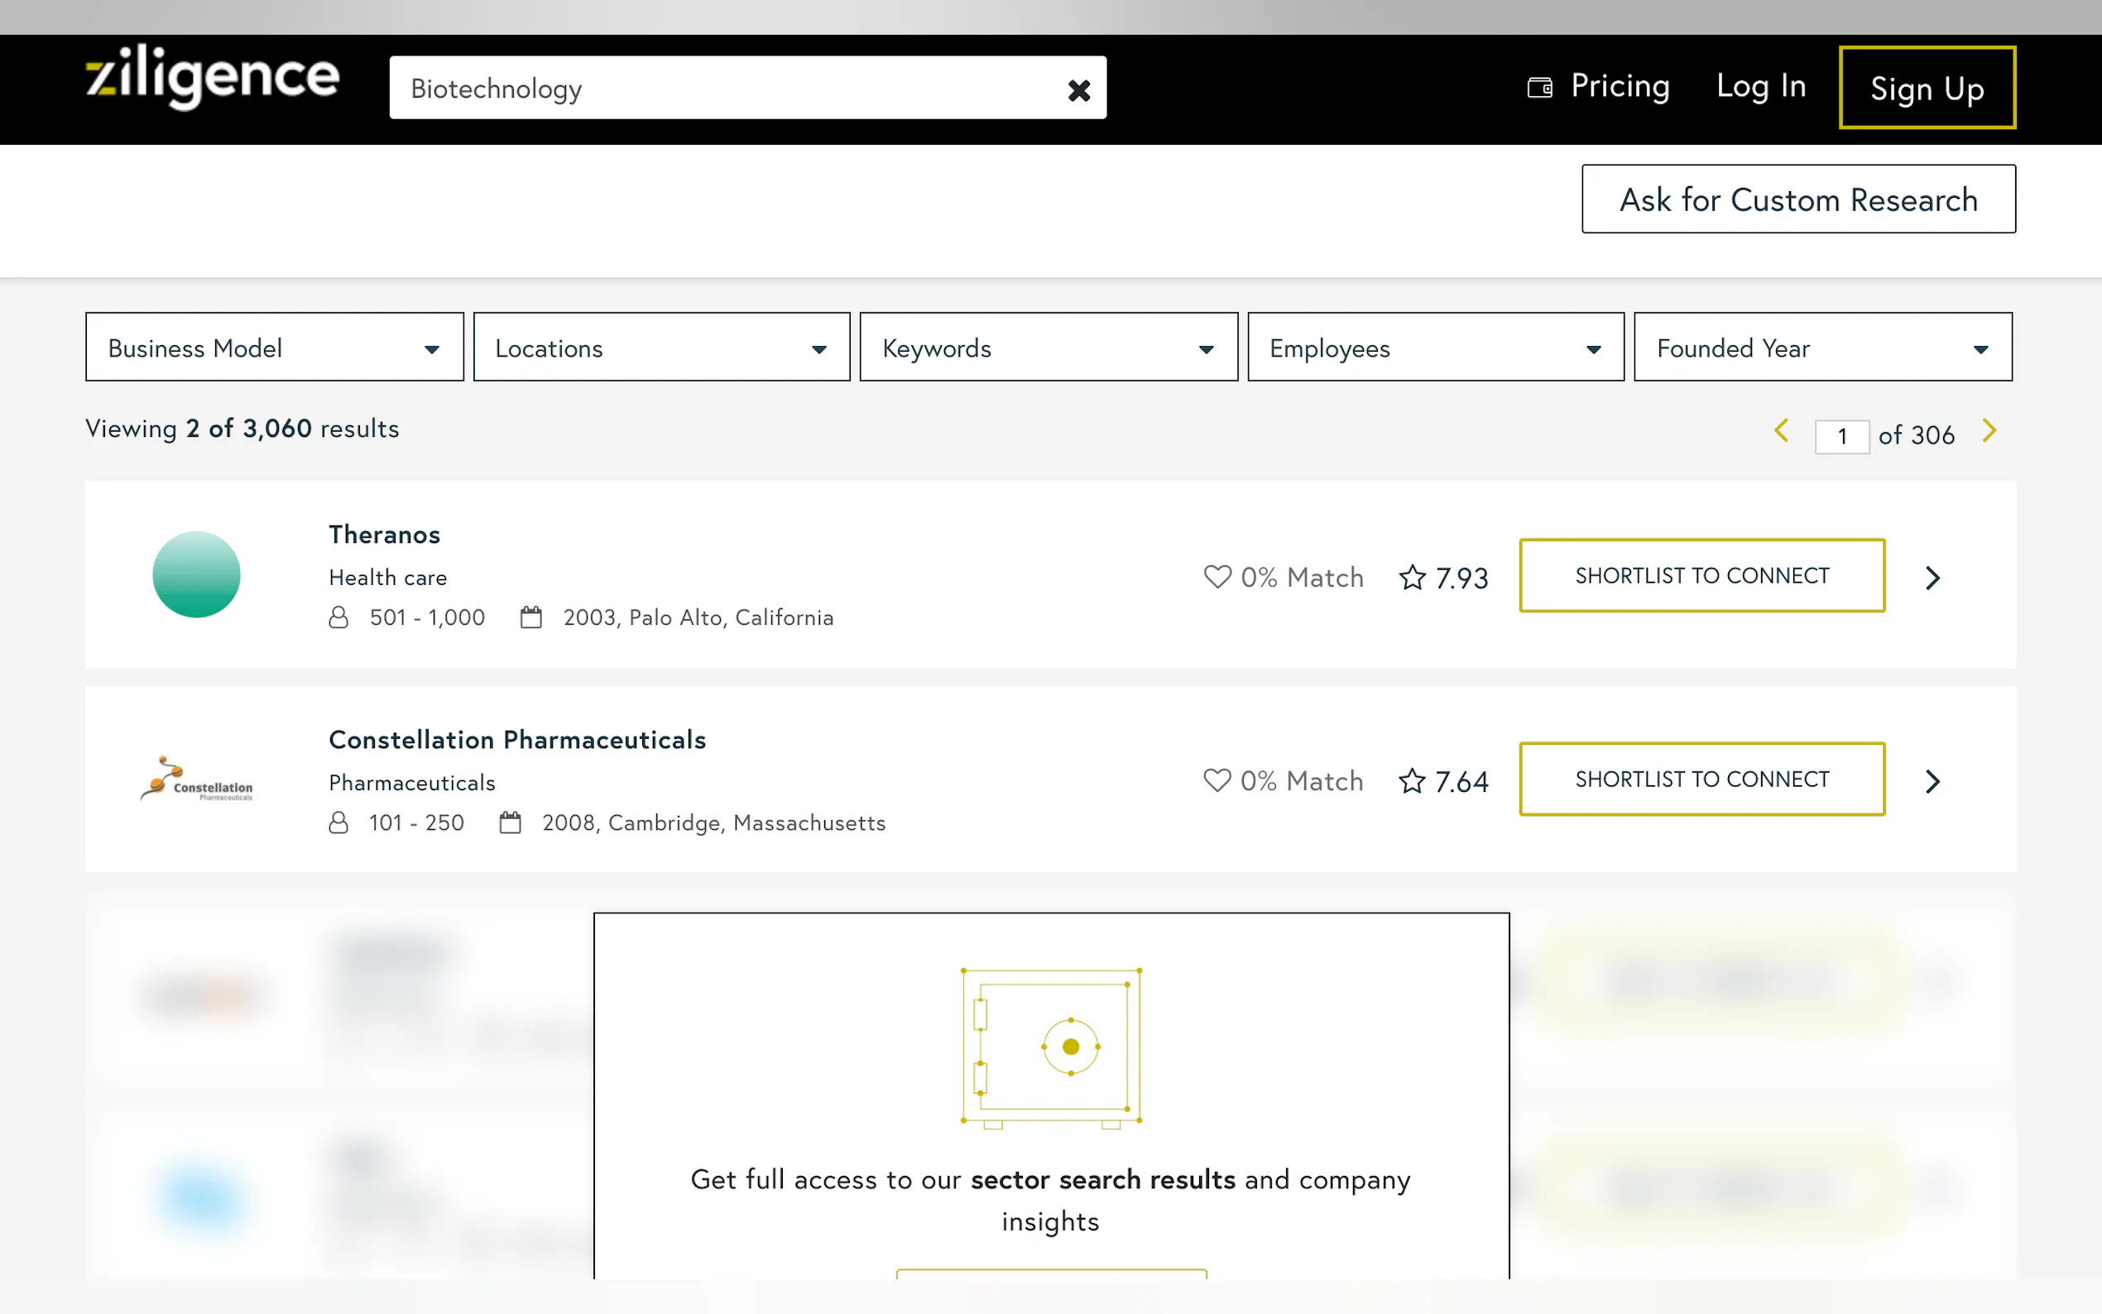Expand the Employees dropdown

(x=1436, y=348)
